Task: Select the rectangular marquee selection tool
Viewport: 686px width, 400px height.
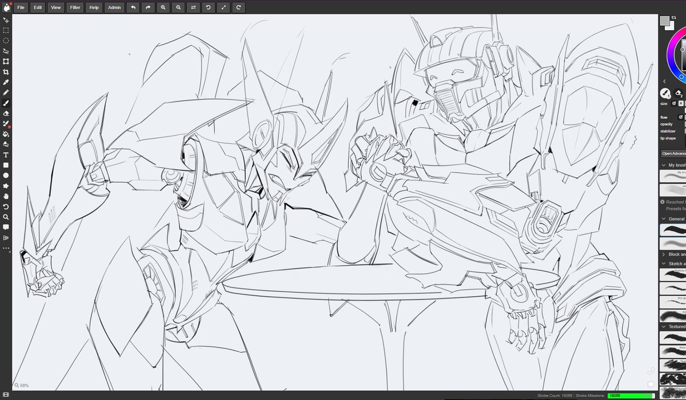Action: [x=6, y=30]
